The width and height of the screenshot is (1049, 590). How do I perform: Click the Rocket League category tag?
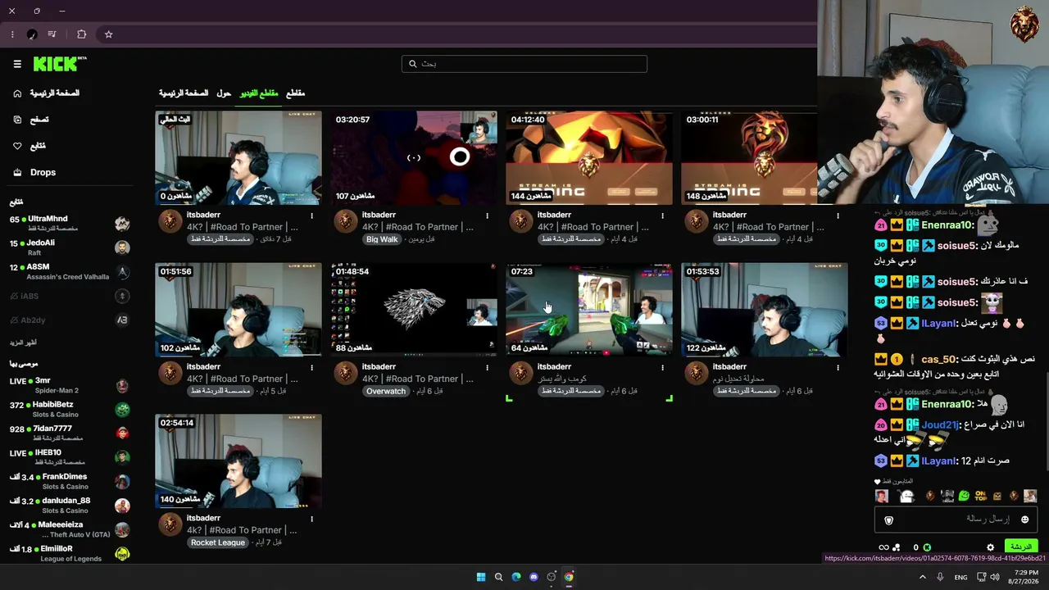click(218, 542)
